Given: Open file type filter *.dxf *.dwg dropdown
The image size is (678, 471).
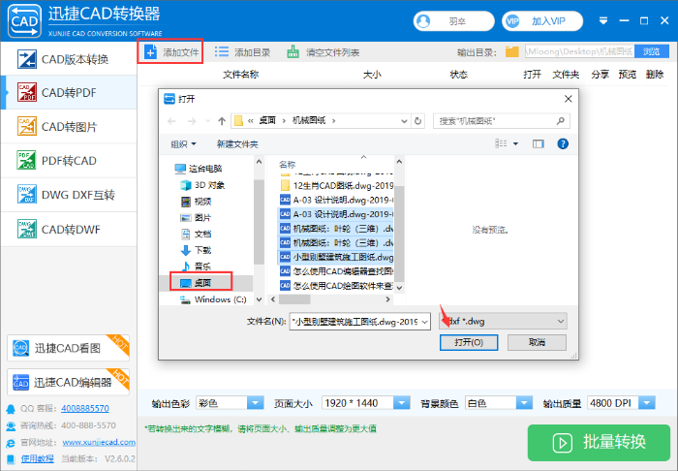Looking at the screenshot, I should [503, 322].
